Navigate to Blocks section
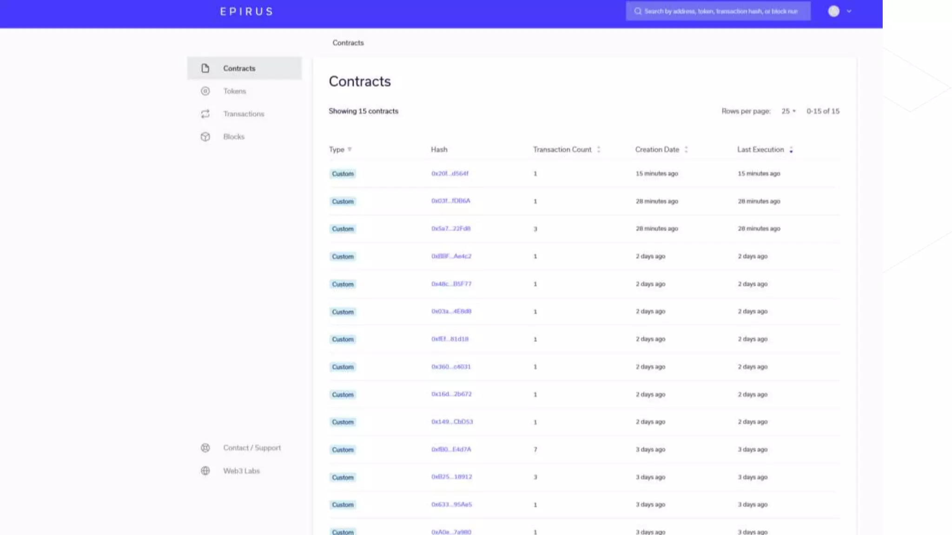The height and width of the screenshot is (535, 952). [234, 137]
